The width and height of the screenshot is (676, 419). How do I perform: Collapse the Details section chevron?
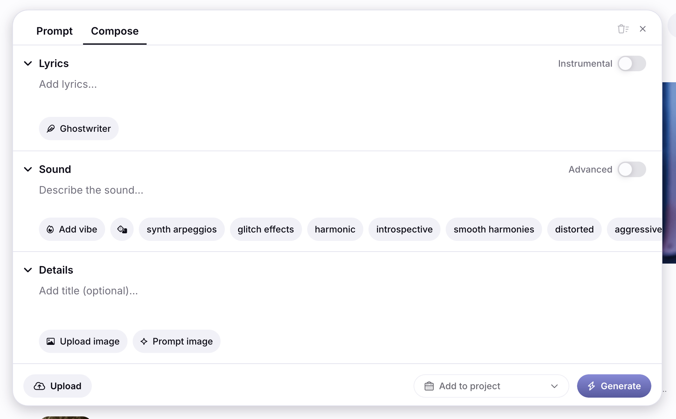click(x=28, y=270)
